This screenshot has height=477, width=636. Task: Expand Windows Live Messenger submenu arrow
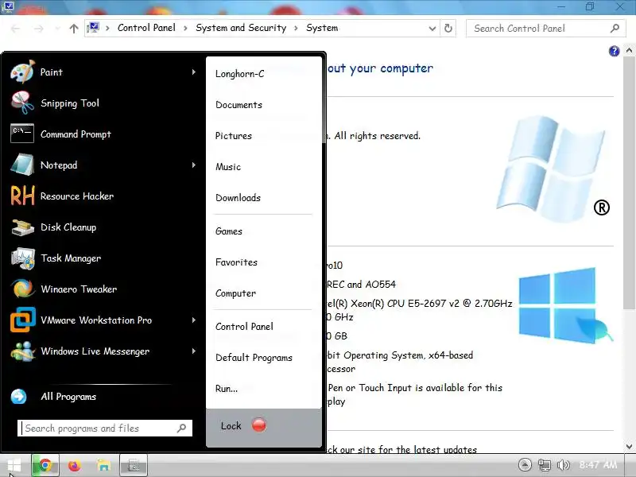pos(194,351)
